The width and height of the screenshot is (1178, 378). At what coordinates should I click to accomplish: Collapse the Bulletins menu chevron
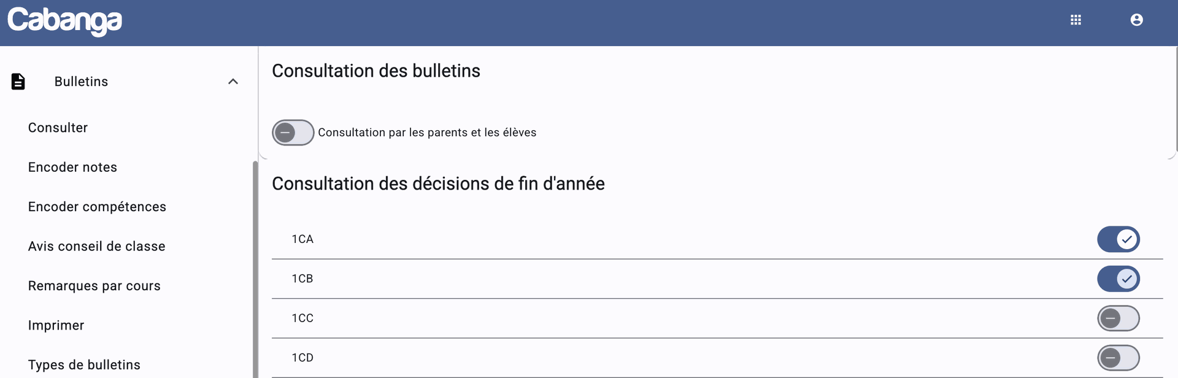click(x=233, y=82)
